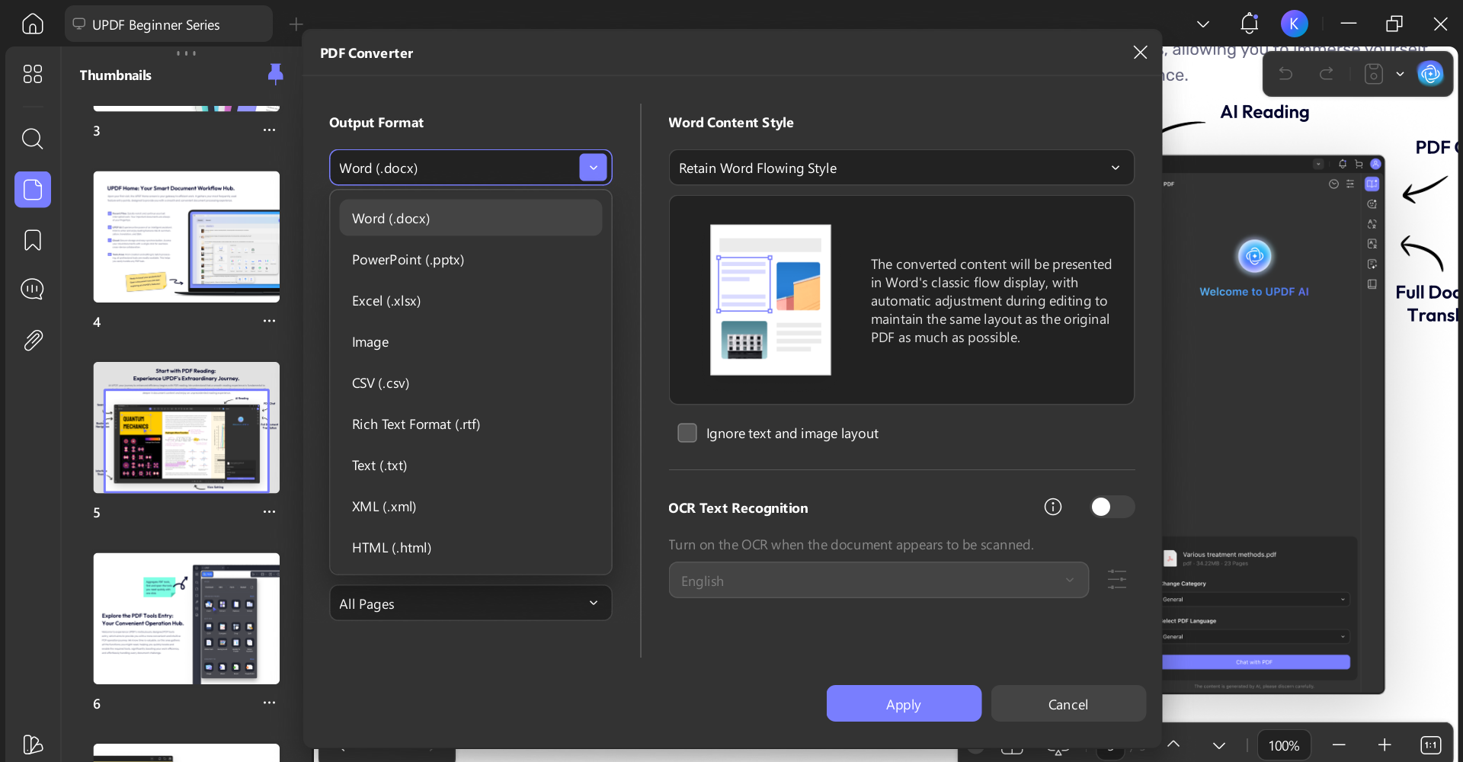
Task: Cancel the PDF Converter dialog
Action: 1068,703
